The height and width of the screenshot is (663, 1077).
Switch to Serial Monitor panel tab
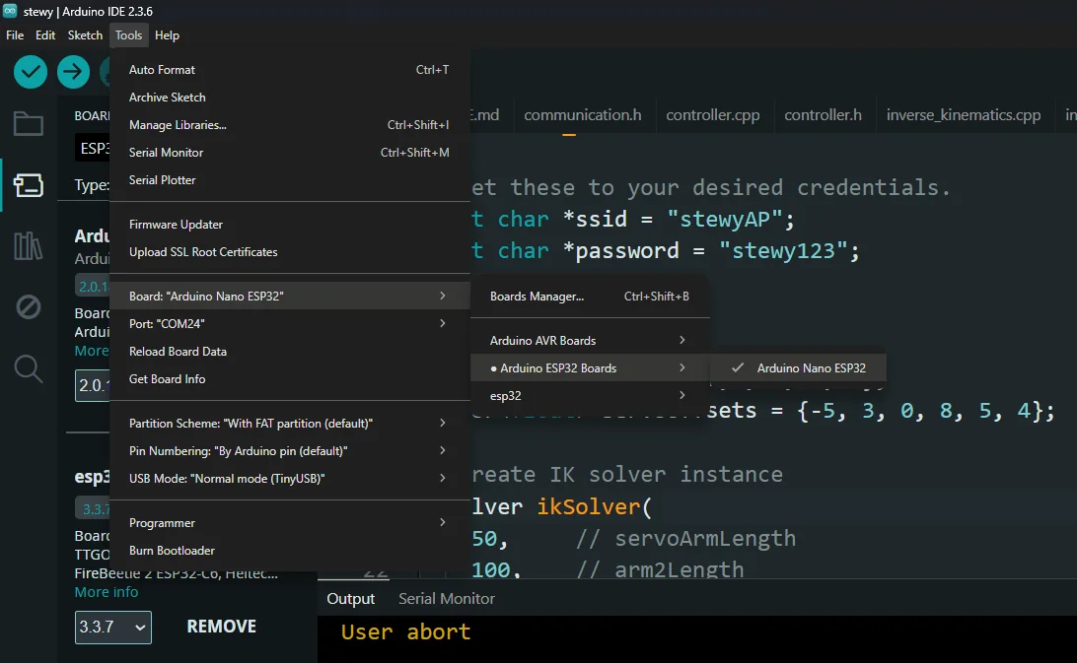[x=447, y=599]
